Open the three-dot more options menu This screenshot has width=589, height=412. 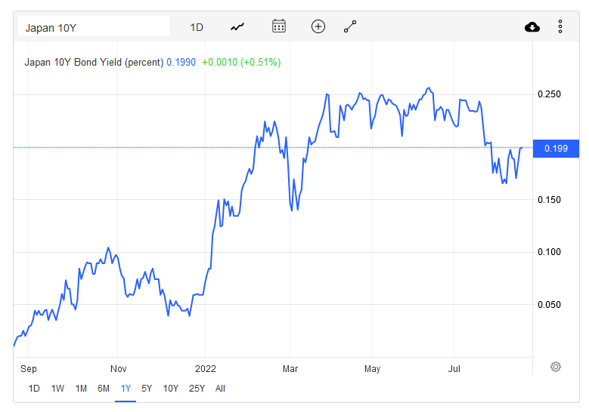click(560, 26)
